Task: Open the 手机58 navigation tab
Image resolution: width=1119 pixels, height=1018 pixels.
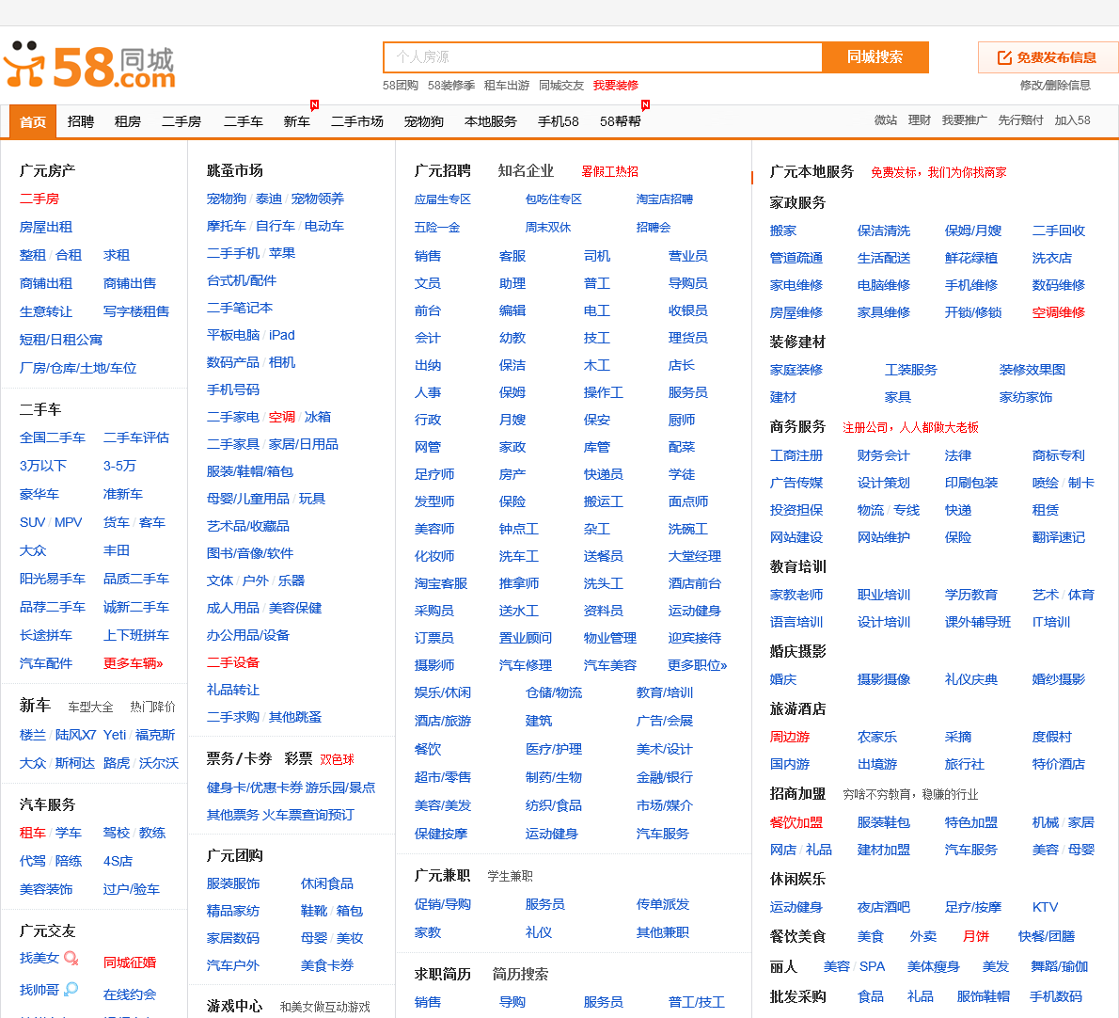Action: pos(558,122)
